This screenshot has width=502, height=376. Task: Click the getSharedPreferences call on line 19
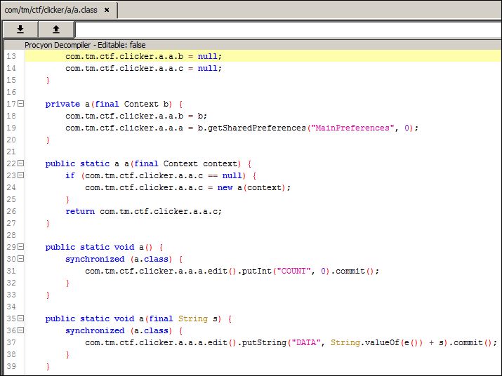pyautogui.click(x=257, y=128)
